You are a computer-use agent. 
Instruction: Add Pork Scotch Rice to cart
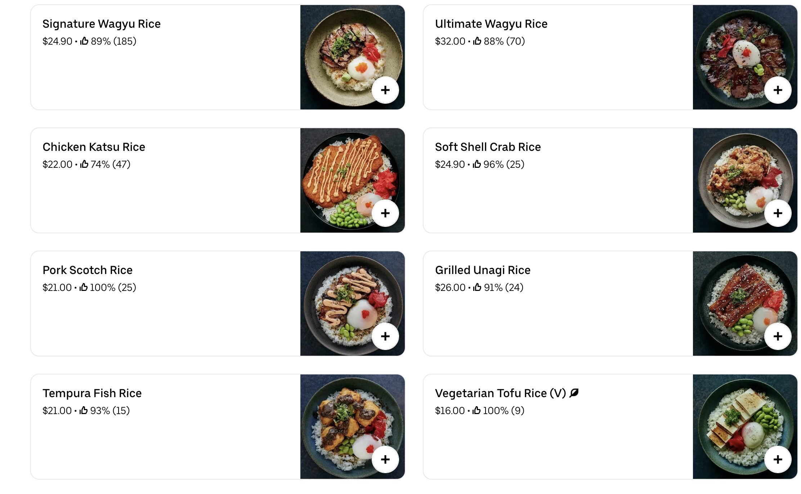(x=385, y=336)
